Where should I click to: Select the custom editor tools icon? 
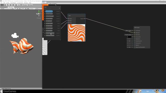pyautogui.click(x=19, y=5)
